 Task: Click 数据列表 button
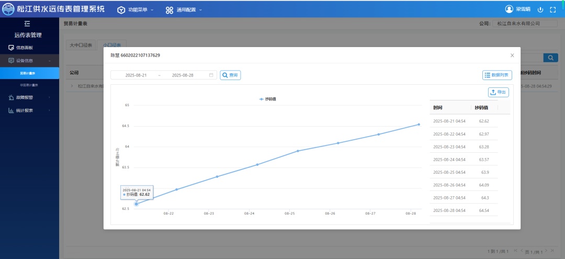pyautogui.click(x=498, y=75)
